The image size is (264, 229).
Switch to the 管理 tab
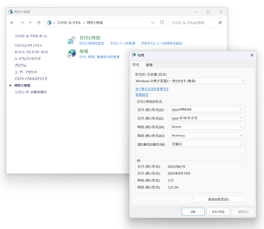(149, 65)
